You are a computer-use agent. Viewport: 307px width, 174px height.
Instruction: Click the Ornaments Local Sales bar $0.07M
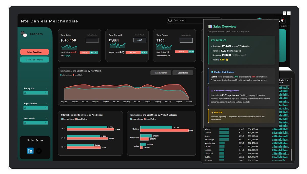pos(144,139)
